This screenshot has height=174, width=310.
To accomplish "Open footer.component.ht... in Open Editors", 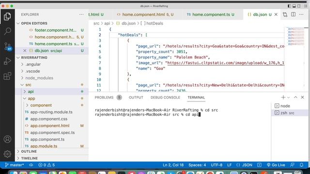I will click(x=55, y=30).
